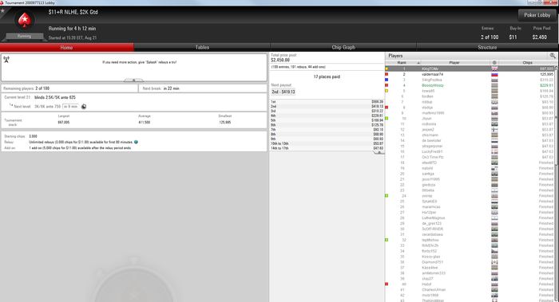The height and width of the screenshot is (302, 559).
Task: Select player chismann in the list
Action: pos(470,135)
